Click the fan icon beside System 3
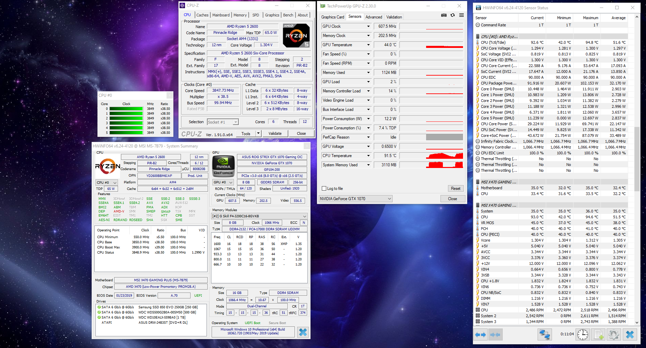The image size is (646, 348). (478, 322)
